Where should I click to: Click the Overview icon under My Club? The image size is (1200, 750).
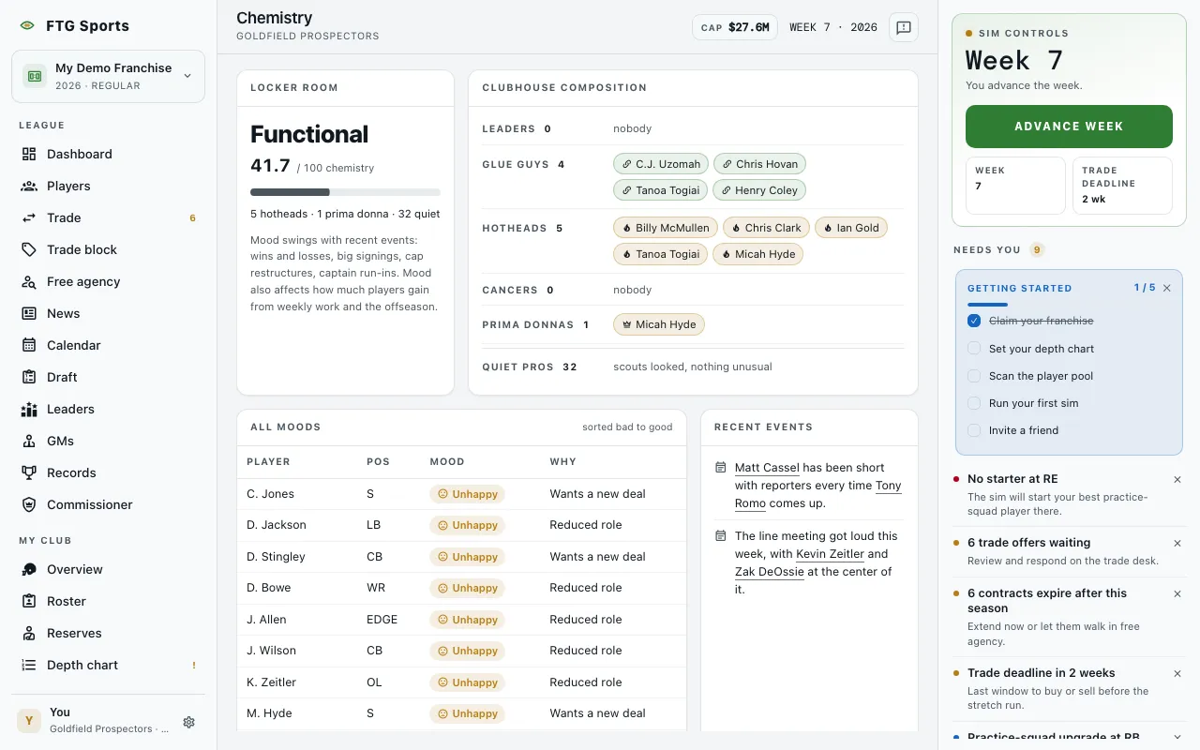(29, 569)
